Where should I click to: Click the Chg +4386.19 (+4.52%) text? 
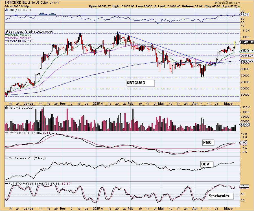point(221,6)
